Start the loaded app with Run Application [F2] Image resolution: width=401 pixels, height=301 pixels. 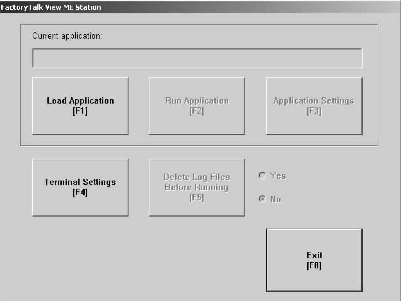pyautogui.click(x=197, y=106)
